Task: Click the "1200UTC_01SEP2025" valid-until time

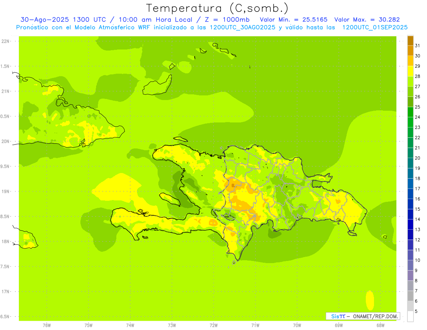Action: coord(374,27)
